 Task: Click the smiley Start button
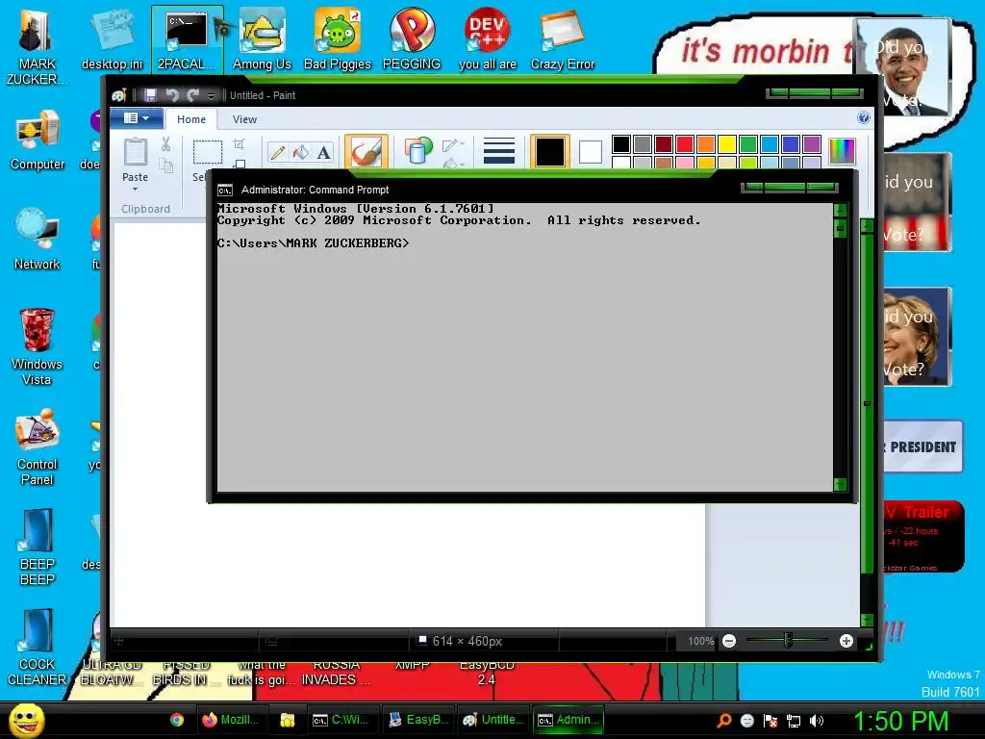click(27, 720)
